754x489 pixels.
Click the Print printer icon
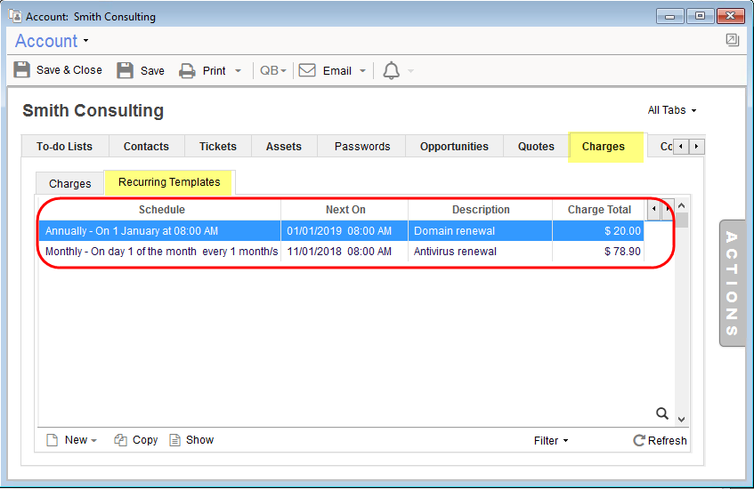[187, 71]
